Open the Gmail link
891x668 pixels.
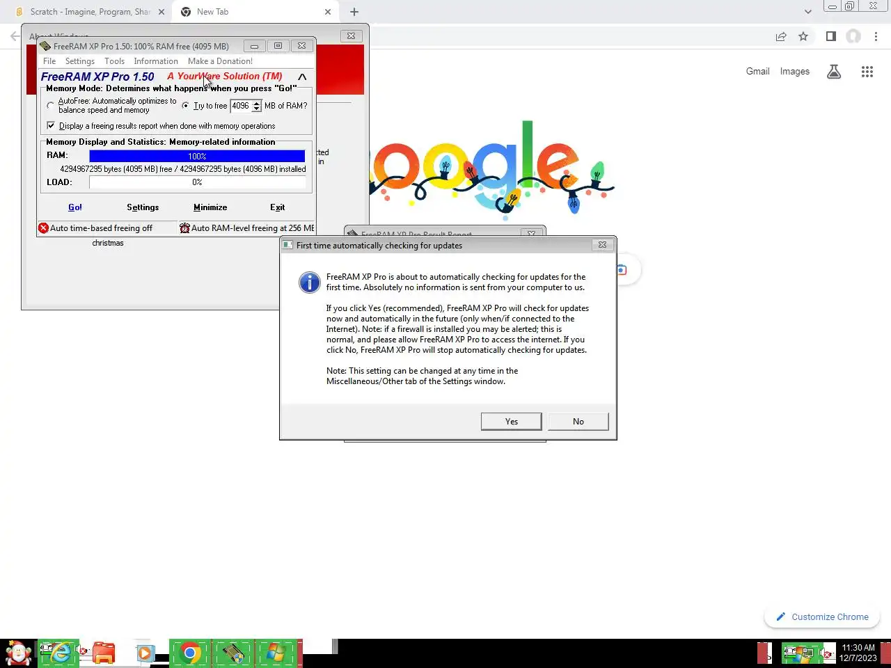pyautogui.click(x=758, y=71)
